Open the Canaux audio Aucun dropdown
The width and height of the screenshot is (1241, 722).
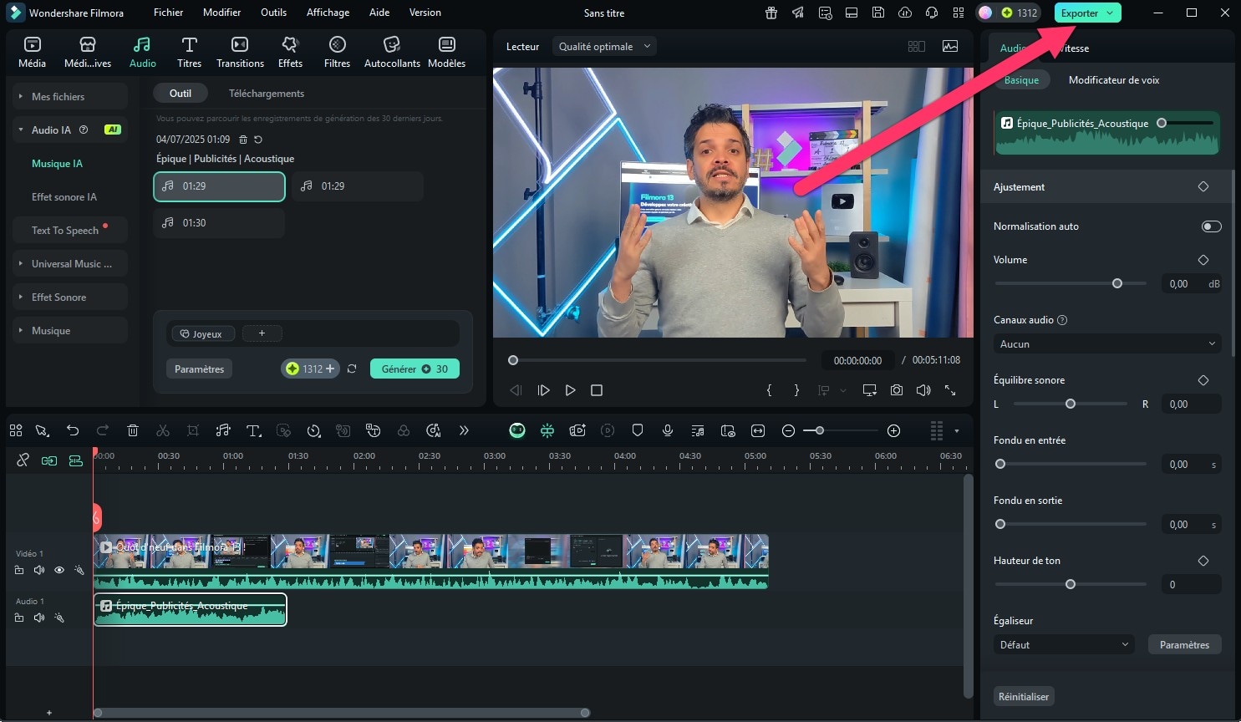tap(1107, 343)
